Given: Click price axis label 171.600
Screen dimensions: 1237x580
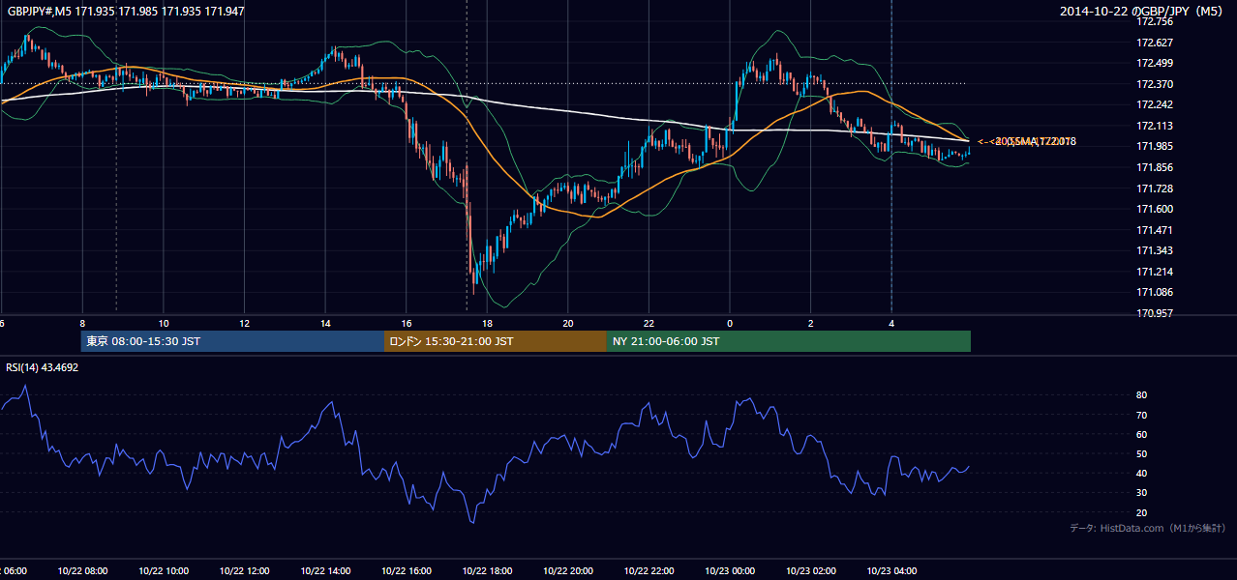Looking at the screenshot, I should 1154,209.
